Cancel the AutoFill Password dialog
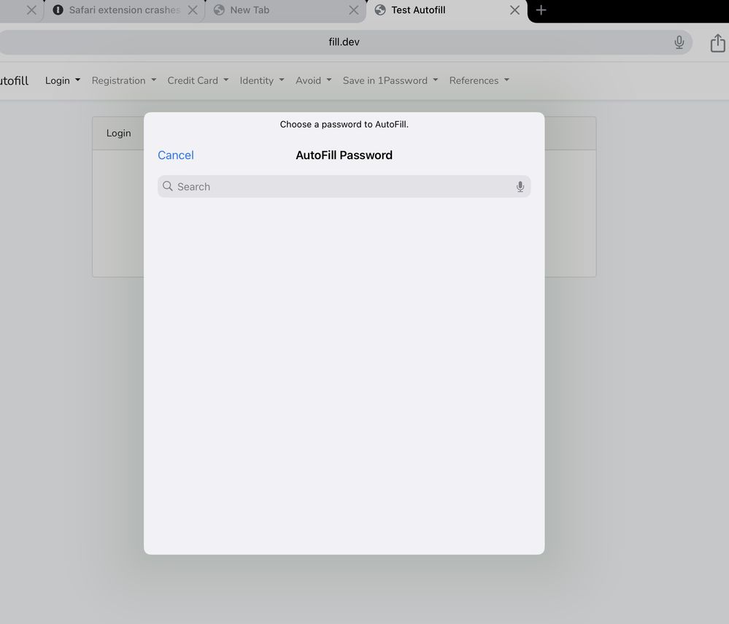 tap(176, 155)
